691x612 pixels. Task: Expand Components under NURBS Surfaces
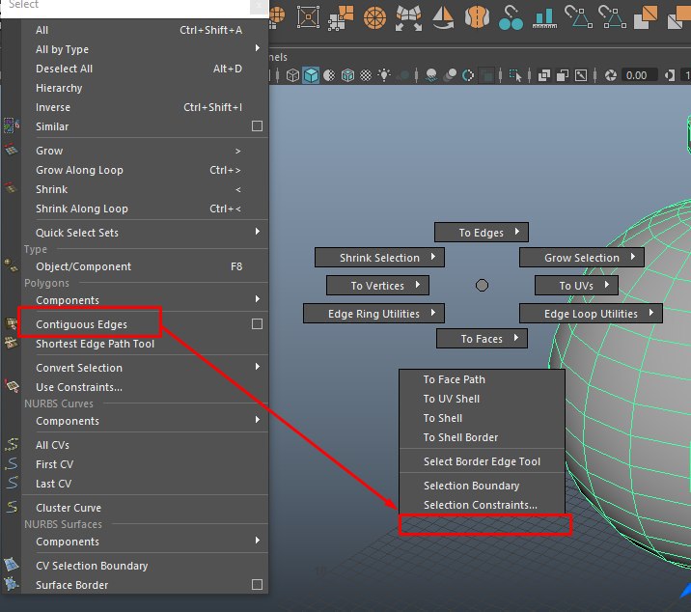(258, 541)
